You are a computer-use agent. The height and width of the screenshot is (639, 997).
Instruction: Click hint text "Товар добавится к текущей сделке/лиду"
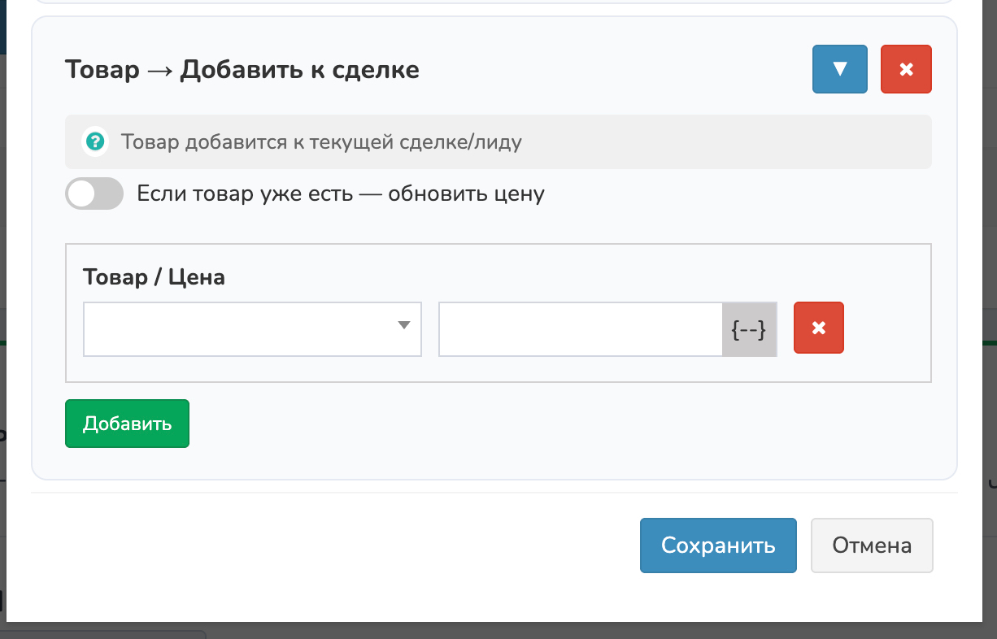point(321,142)
